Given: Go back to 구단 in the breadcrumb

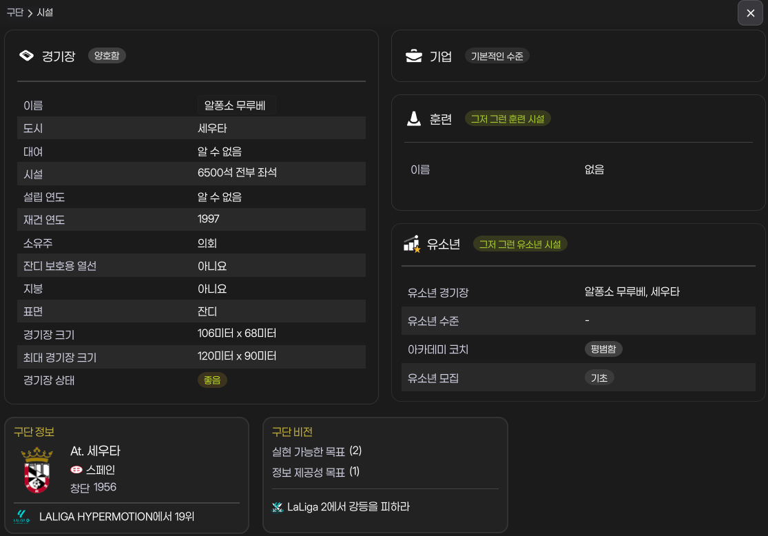Looking at the screenshot, I should click(14, 12).
